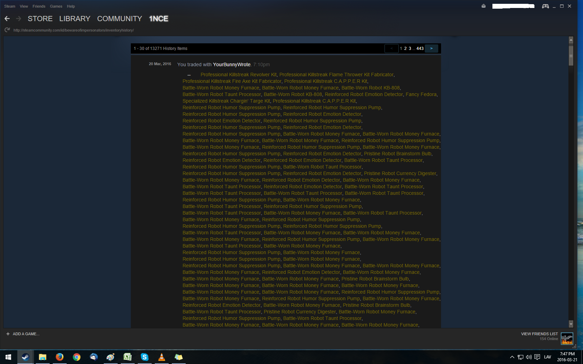Image resolution: width=583 pixels, height=364 pixels.
Task: Click the page reload icon
Action: (7, 30)
